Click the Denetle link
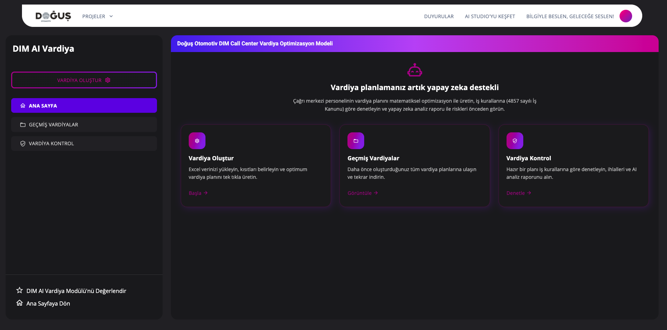Viewport: 667px width, 330px height. coord(519,193)
